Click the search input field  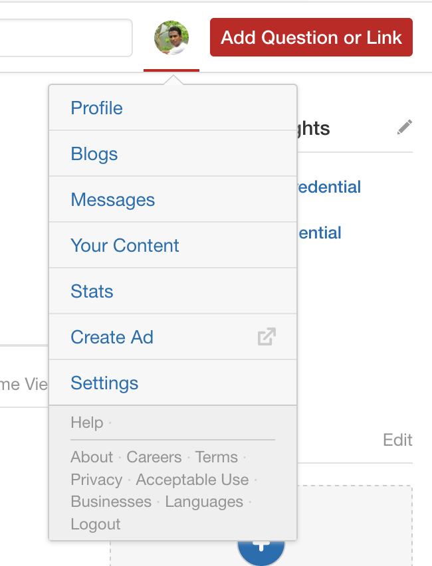click(x=66, y=38)
